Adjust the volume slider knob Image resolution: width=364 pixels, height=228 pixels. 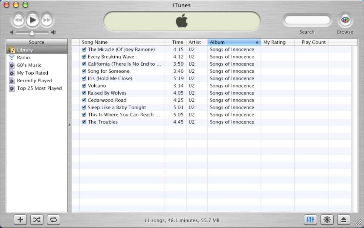pos(32,33)
